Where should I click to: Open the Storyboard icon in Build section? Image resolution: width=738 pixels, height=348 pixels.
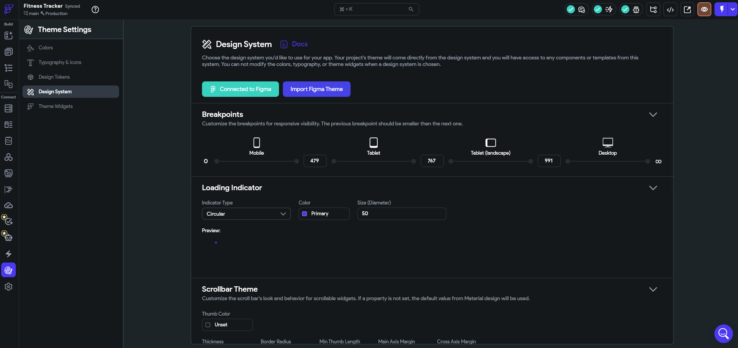[9, 84]
